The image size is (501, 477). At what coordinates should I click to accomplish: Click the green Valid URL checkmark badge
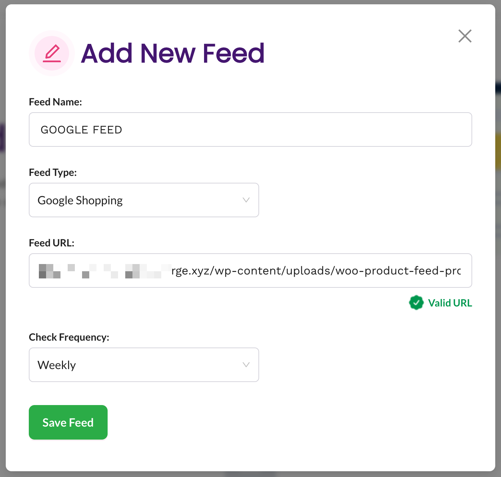point(416,303)
